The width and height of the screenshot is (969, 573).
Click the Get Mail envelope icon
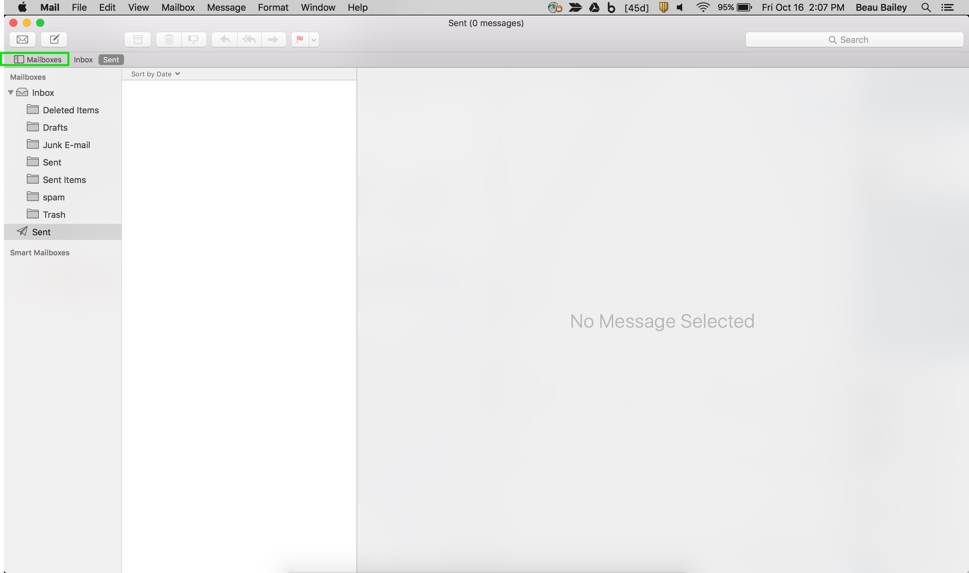tap(22, 40)
